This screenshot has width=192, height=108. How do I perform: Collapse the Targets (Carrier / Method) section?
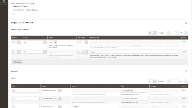186,23
